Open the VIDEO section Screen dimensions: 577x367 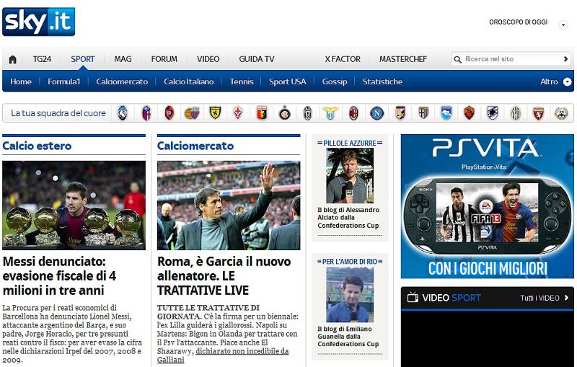[208, 59]
